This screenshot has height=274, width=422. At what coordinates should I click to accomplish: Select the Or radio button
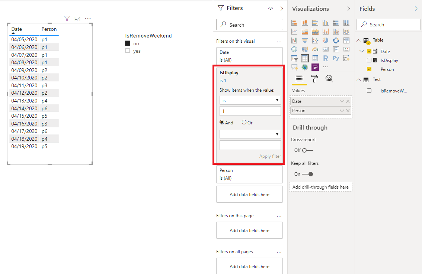pos(244,122)
